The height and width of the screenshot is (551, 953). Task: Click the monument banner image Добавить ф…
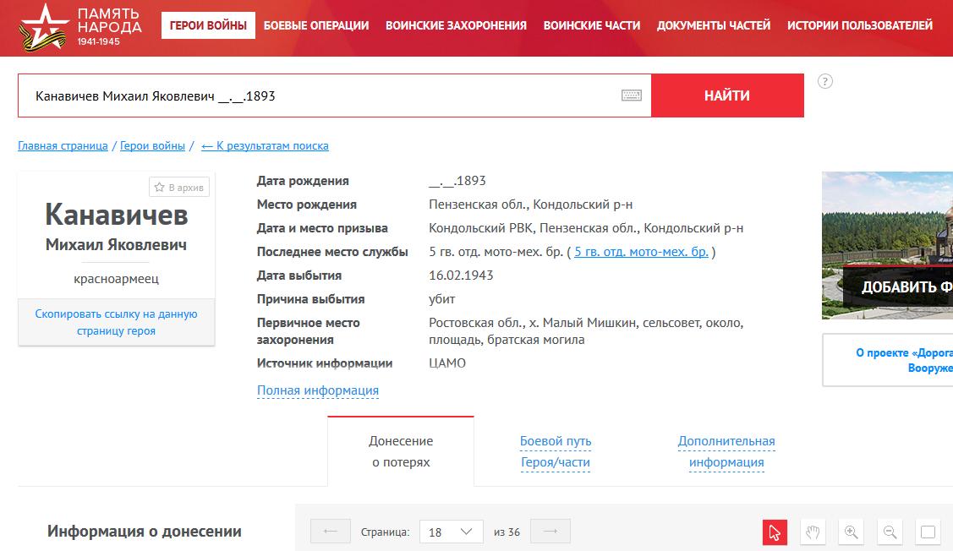coord(887,245)
